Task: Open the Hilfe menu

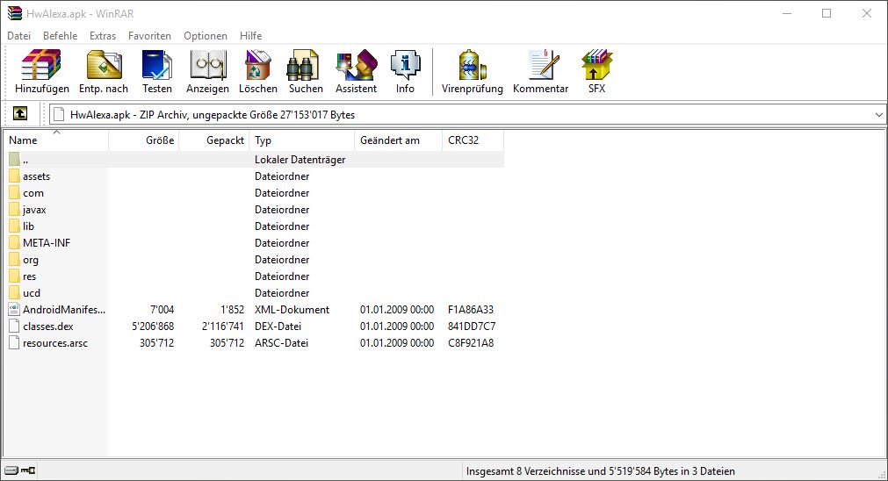Action: [251, 36]
